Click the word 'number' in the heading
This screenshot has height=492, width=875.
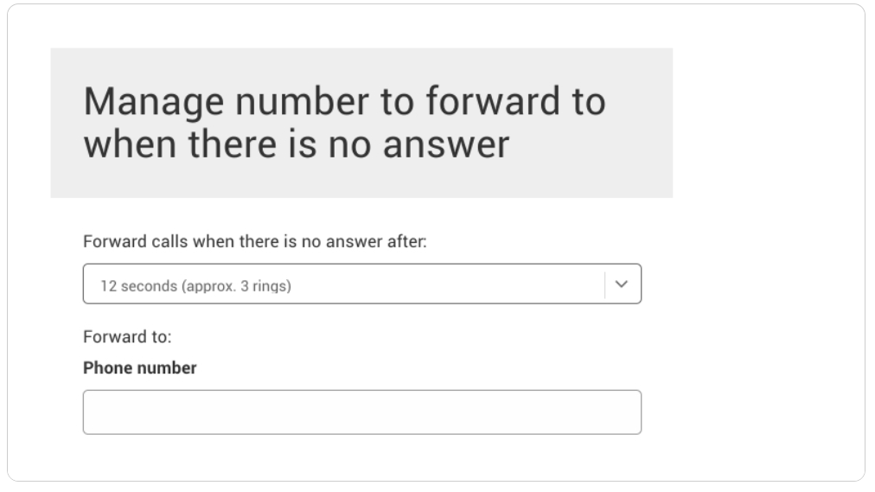302,101
